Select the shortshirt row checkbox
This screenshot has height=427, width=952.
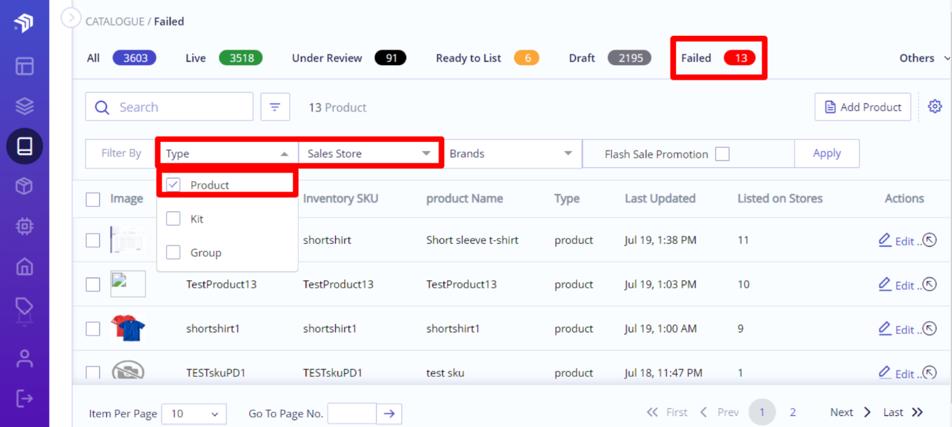pos(93,240)
